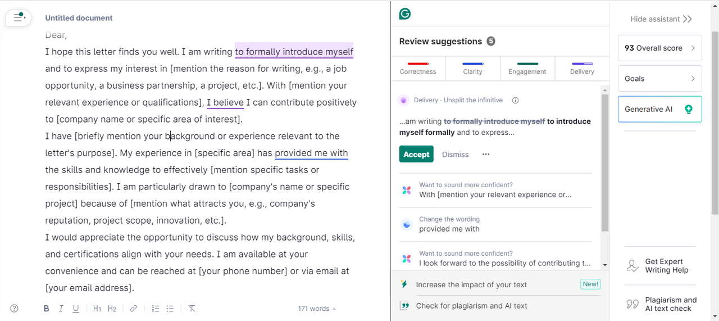Open the document menu button

(x=19, y=18)
